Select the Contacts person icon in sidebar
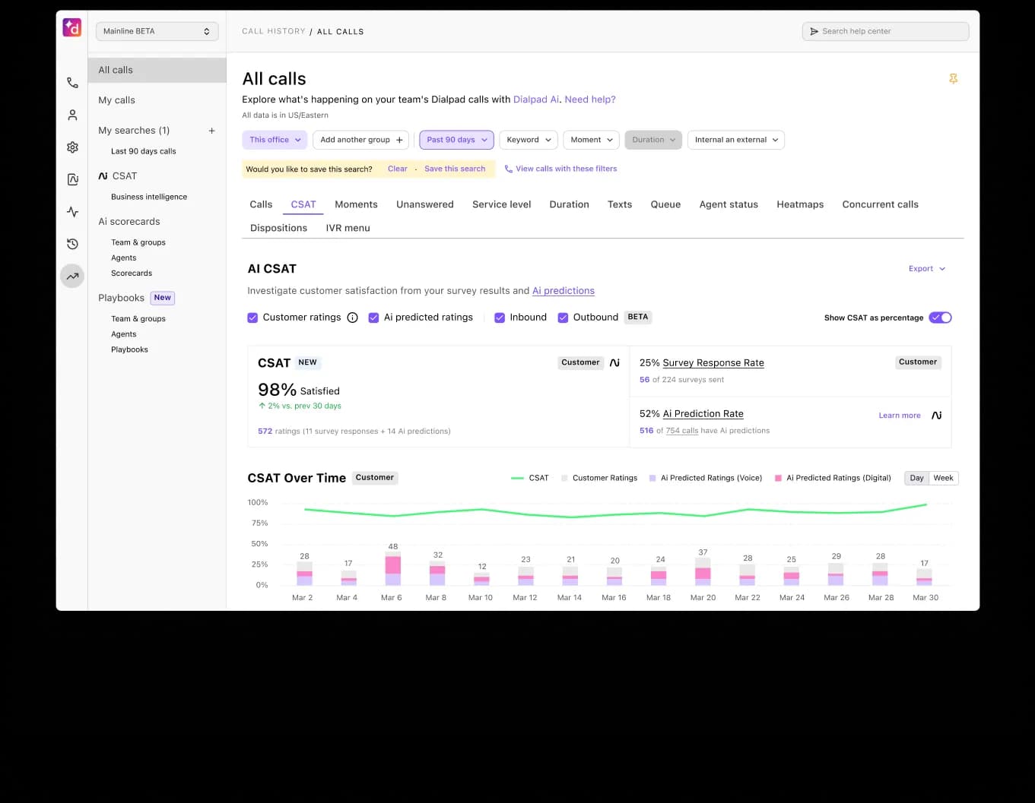This screenshot has height=803, width=1035. coord(72,115)
